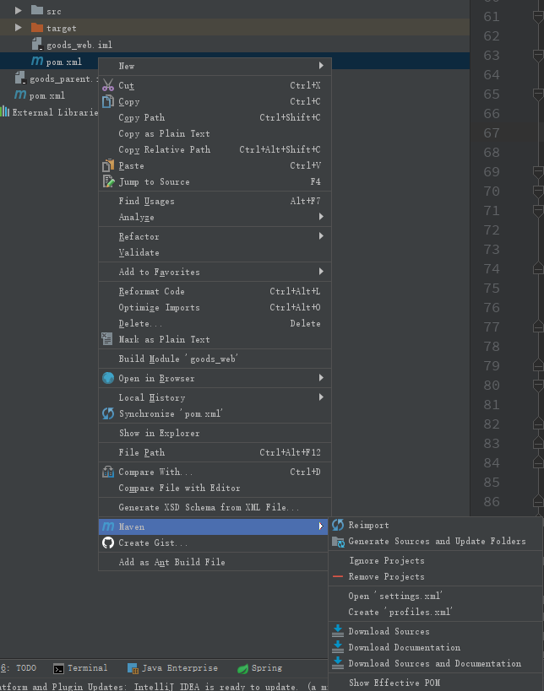Image resolution: width=544 pixels, height=691 pixels.
Task: Click the Terminal tool window icon
Action: click(58, 668)
